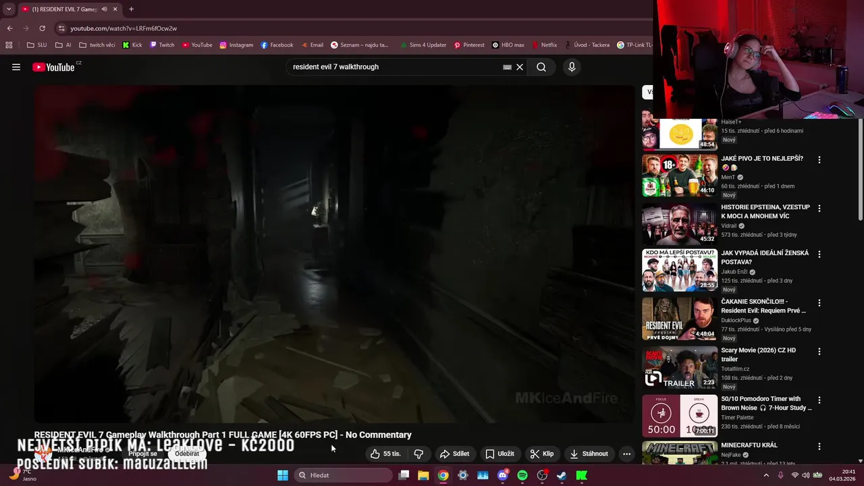Screen dimensions: 864x486
Task: Open the Scary Movie trailer thumbnail
Action: point(680,367)
